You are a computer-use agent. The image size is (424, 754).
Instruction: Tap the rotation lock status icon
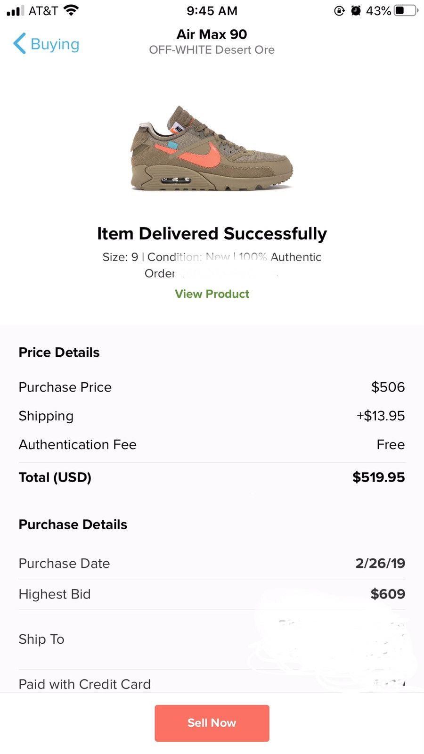point(339,10)
